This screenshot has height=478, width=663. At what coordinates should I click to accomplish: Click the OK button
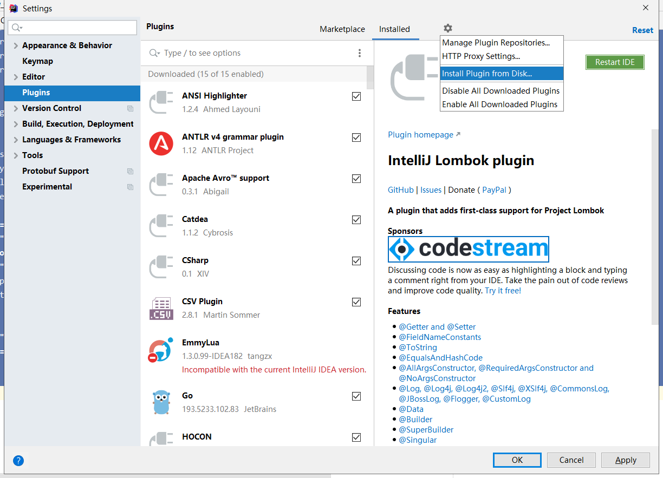coord(517,460)
